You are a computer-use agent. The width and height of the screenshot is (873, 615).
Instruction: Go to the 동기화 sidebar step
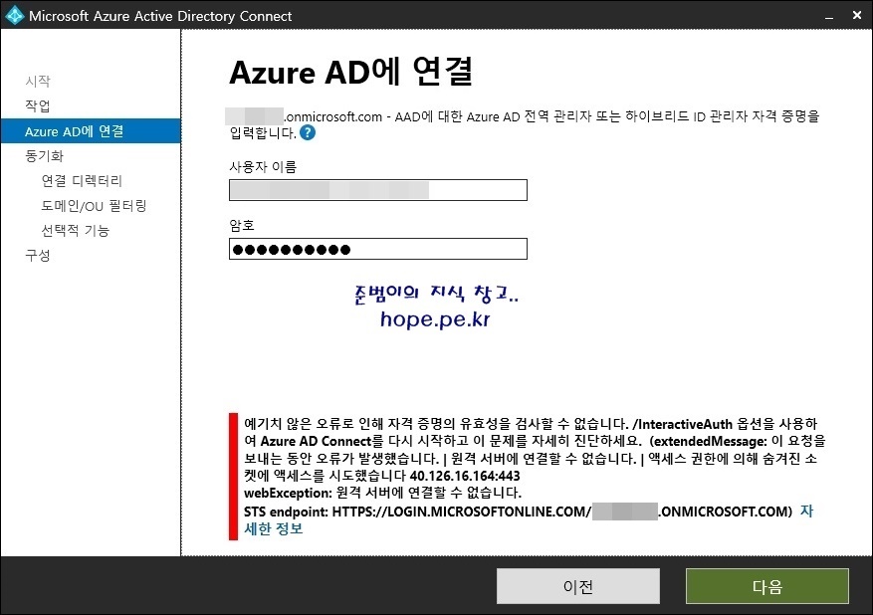tap(45, 156)
